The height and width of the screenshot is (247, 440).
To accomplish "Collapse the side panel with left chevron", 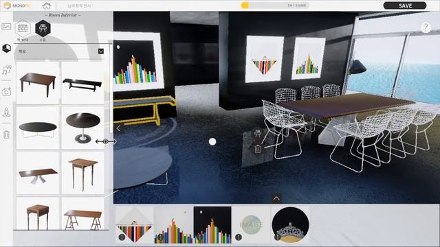I will [118, 128].
